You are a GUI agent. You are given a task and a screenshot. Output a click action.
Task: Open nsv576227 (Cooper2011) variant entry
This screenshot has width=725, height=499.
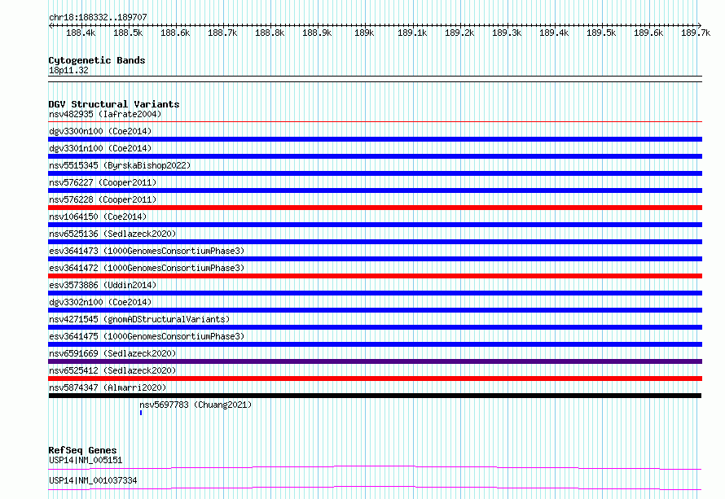(x=103, y=182)
